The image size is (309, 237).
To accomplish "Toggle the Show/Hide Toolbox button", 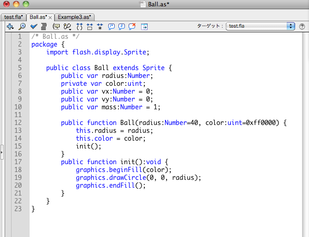I will click(144, 27).
